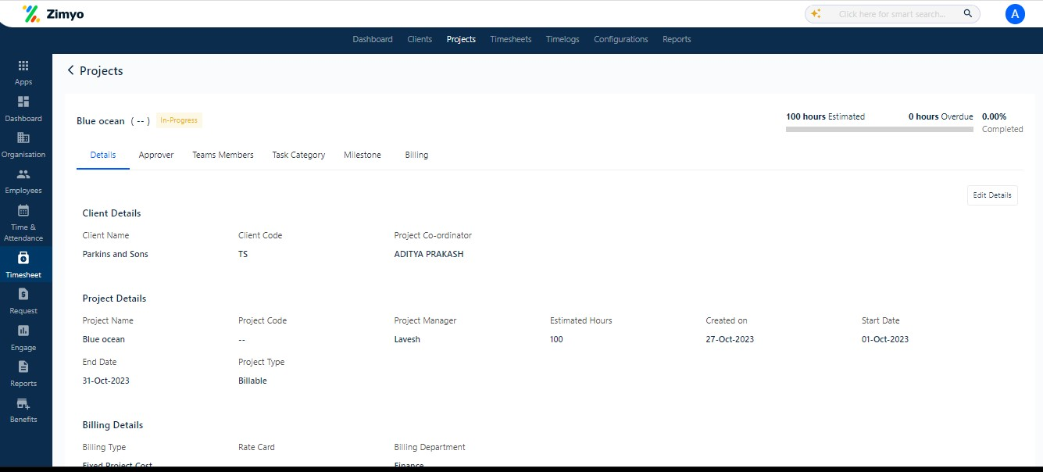
Task: Click co-ordinator ADITYA PRAKASH
Action: pyautogui.click(x=429, y=254)
